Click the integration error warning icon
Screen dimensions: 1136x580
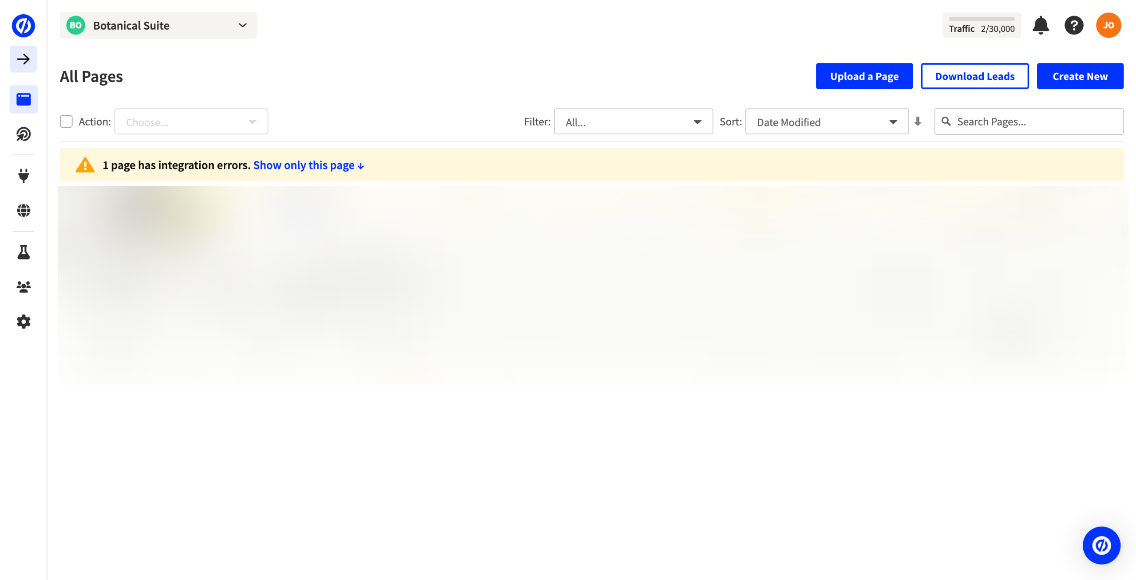pyautogui.click(x=85, y=165)
